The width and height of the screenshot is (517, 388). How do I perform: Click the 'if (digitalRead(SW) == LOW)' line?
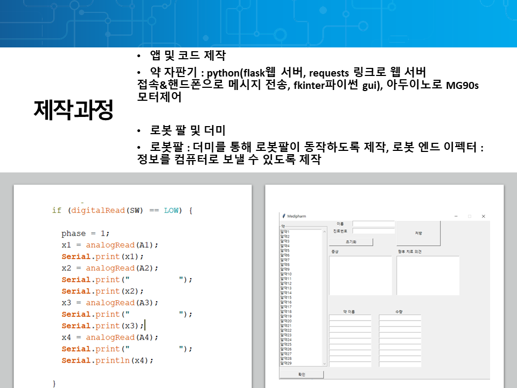(122, 210)
